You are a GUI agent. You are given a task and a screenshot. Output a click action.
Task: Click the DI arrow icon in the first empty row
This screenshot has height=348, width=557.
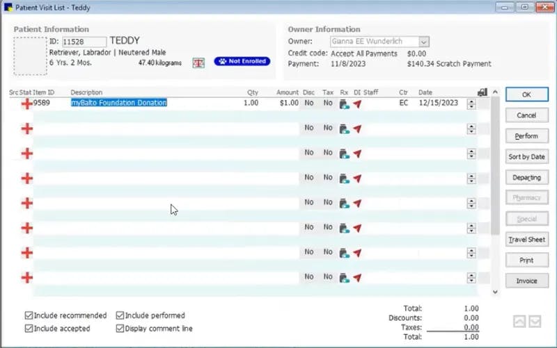[357, 129]
